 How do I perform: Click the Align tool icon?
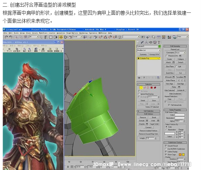click(x=148, y=37)
